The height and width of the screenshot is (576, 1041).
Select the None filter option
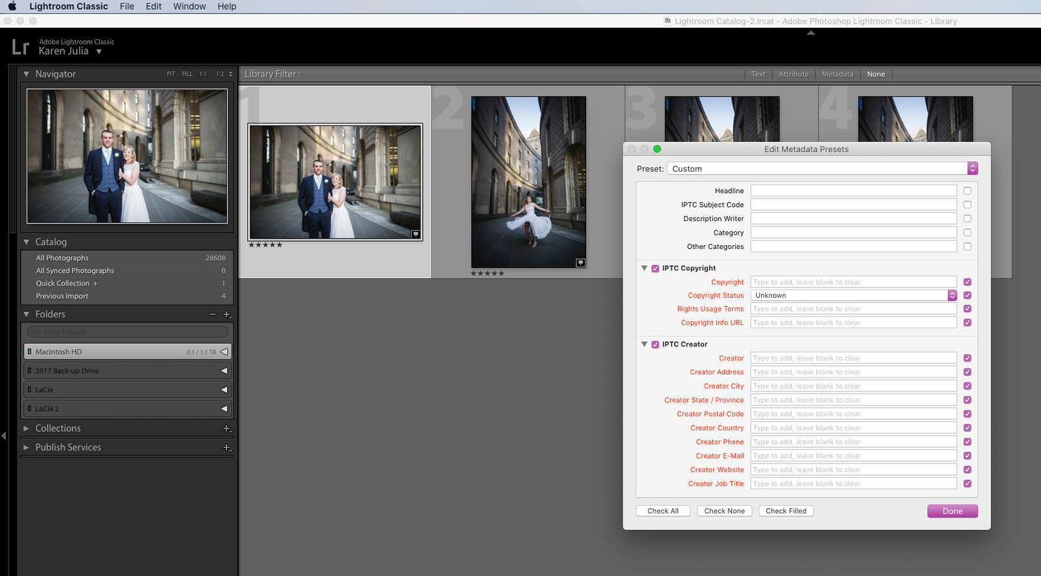[x=876, y=74]
